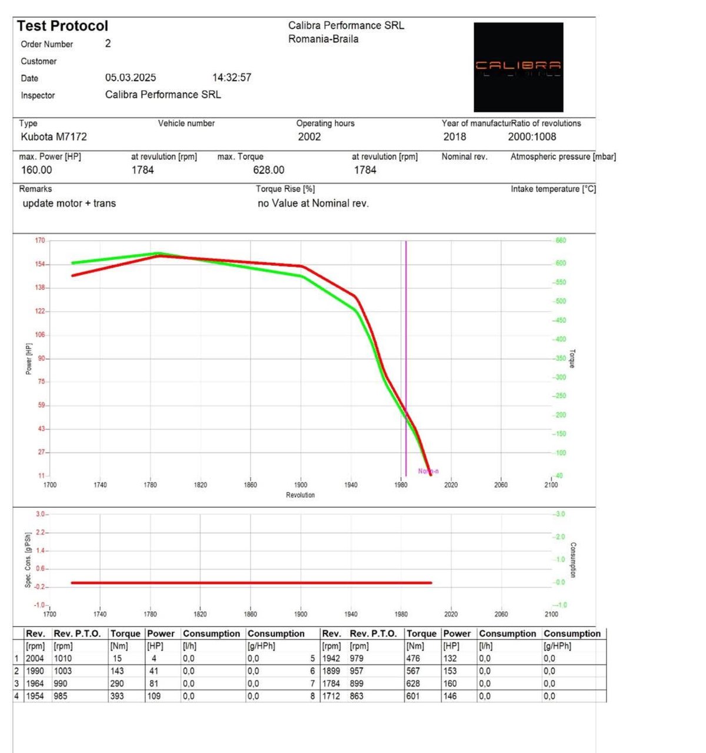Click 'no Value at Nominal rev.' text
The height and width of the screenshot is (753, 706).
(313, 204)
